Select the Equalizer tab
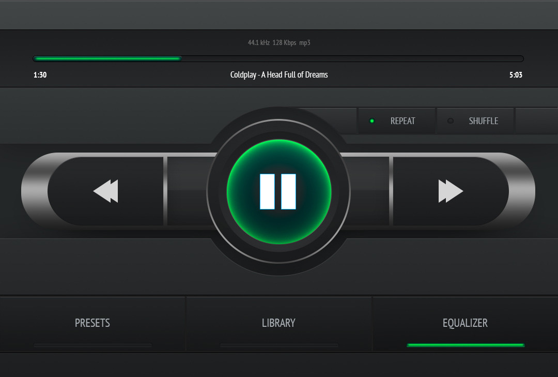The height and width of the screenshot is (377, 558). point(465,323)
